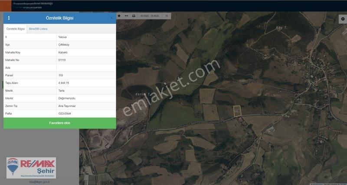Click the Mahalle No value 51110

point(62,60)
